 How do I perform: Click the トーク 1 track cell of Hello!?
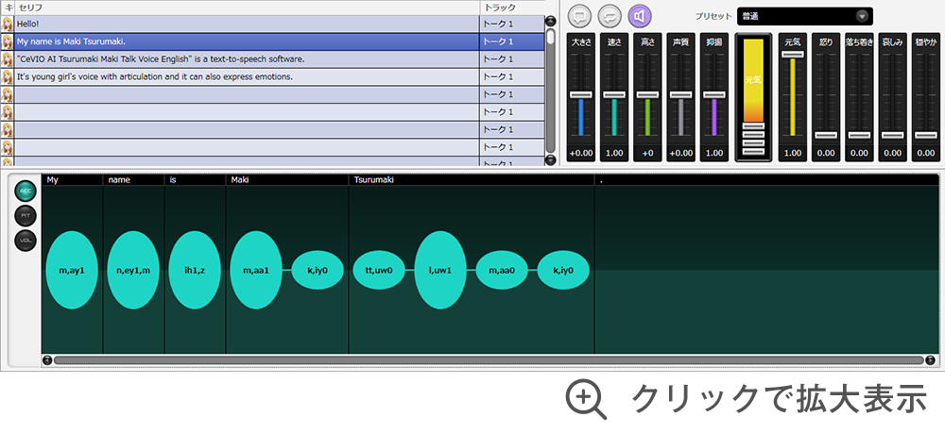(x=511, y=25)
